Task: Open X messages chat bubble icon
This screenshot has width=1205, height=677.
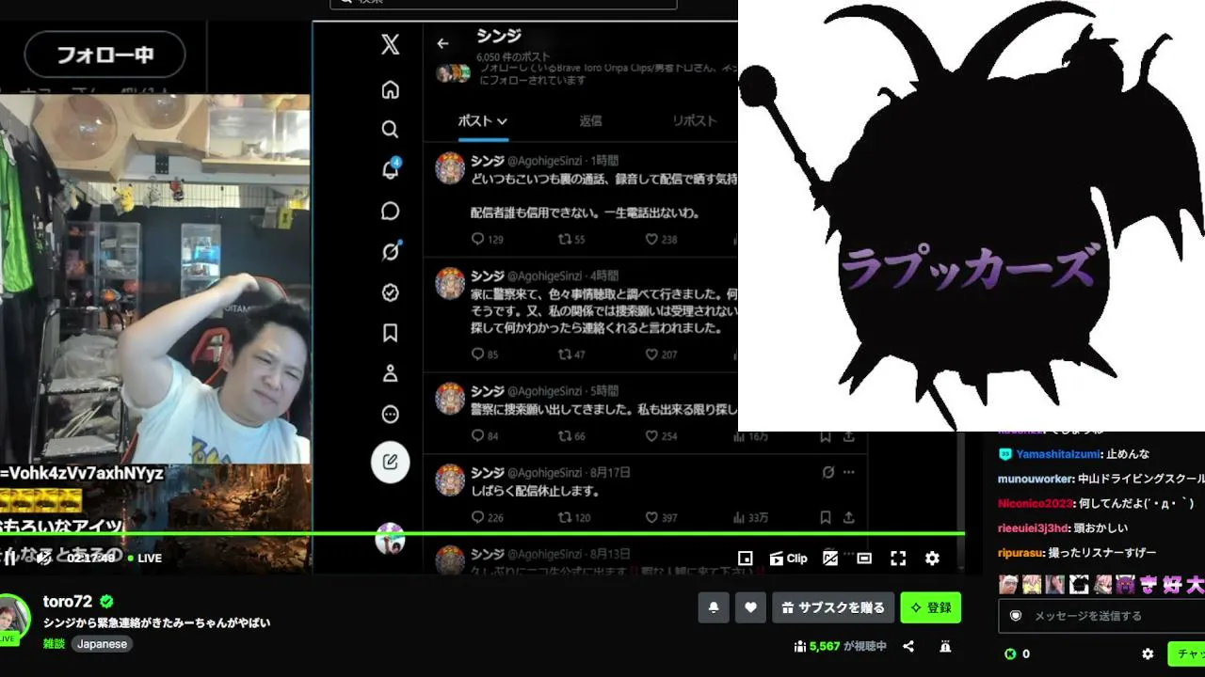Action: pyautogui.click(x=390, y=211)
